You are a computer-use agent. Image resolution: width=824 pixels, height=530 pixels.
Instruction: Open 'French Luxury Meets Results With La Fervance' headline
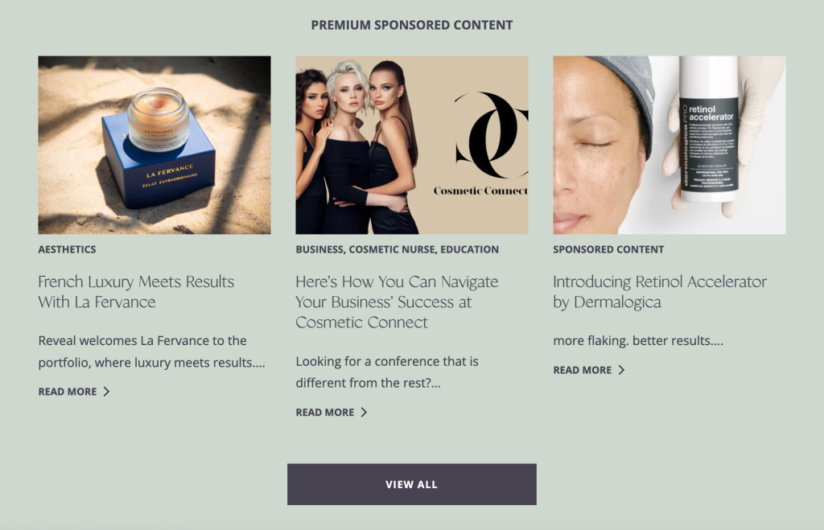(x=136, y=291)
